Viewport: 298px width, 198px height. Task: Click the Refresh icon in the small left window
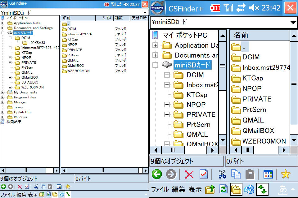(48, 194)
